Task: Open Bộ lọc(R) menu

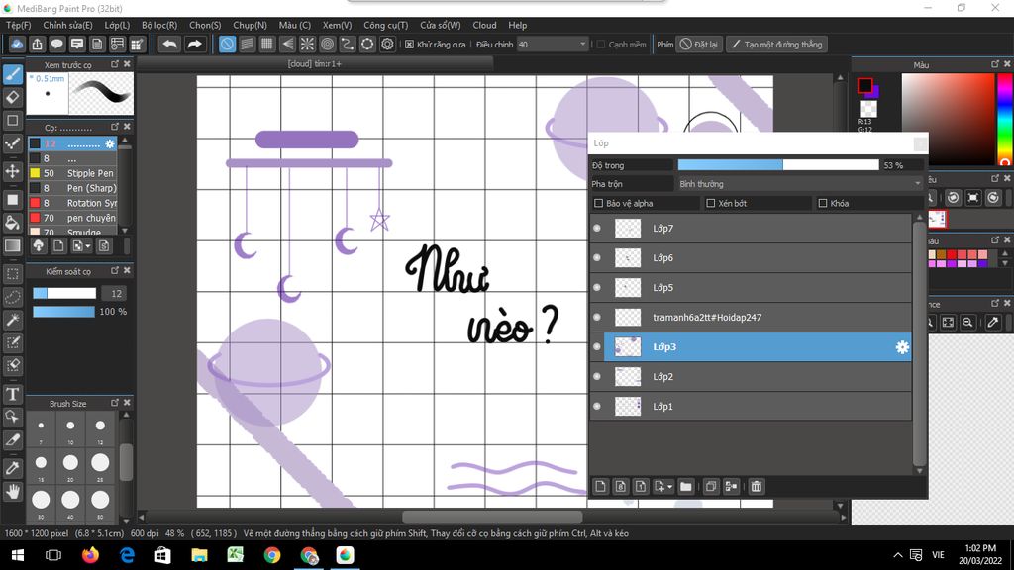Action: click(x=159, y=25)
